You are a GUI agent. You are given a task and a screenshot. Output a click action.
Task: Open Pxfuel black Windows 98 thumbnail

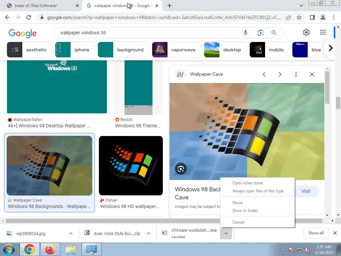click(x=131, y=166)
